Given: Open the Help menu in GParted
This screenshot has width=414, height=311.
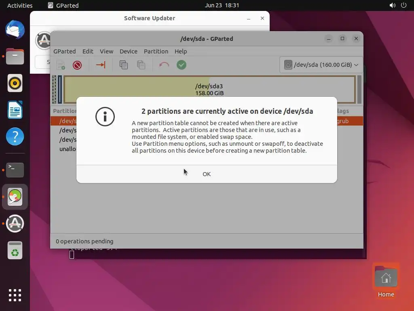Looking at the screenshot, I should 181,51.
